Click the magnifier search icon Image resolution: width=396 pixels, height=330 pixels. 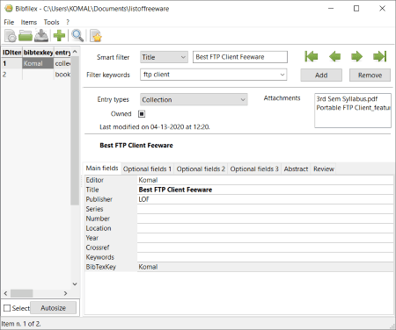(77, 36)
